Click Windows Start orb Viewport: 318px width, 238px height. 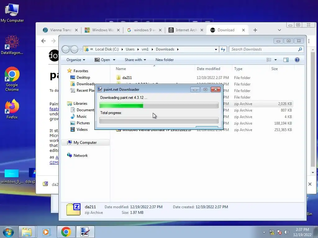pyautogui.click(x=8, y=232)
